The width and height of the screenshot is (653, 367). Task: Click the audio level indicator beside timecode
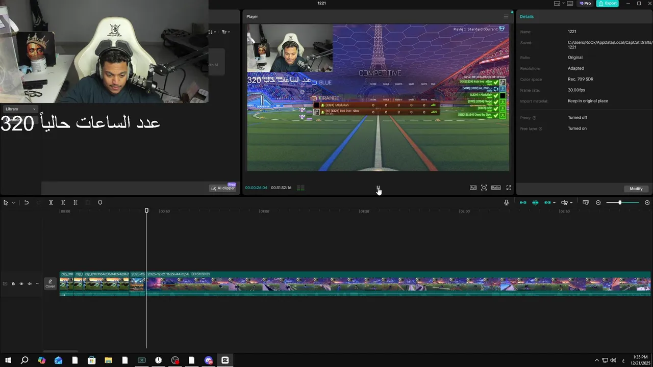click(x=300, y=188)
